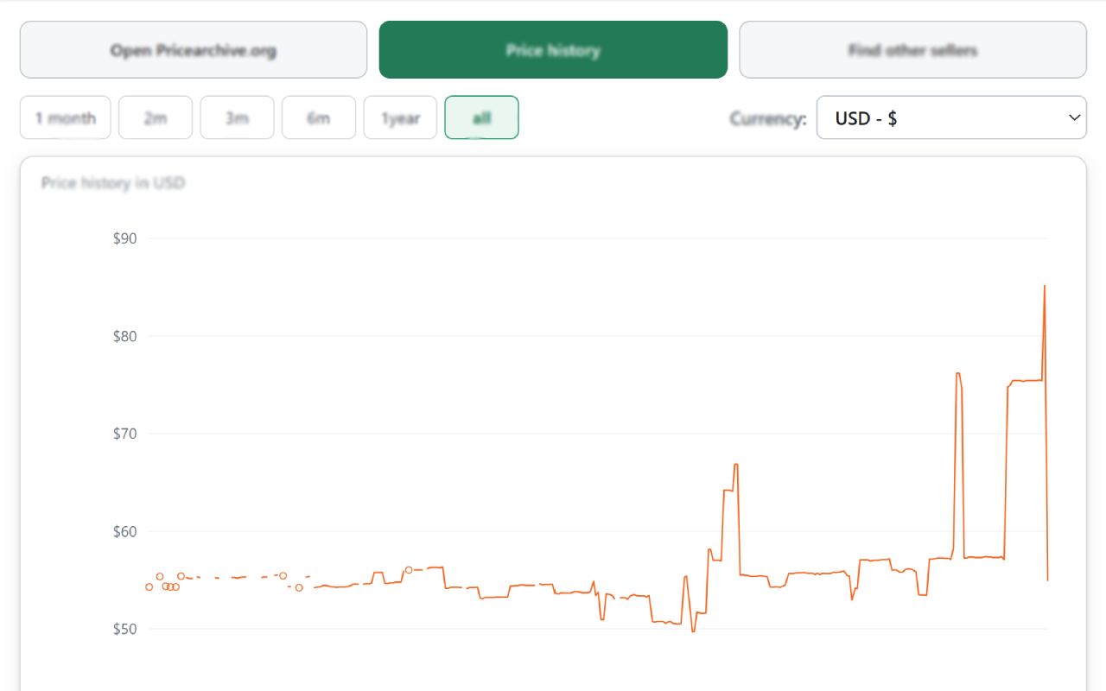Select the Price history tab
This screenshot has width=1106, height=691.
[553, 50]
